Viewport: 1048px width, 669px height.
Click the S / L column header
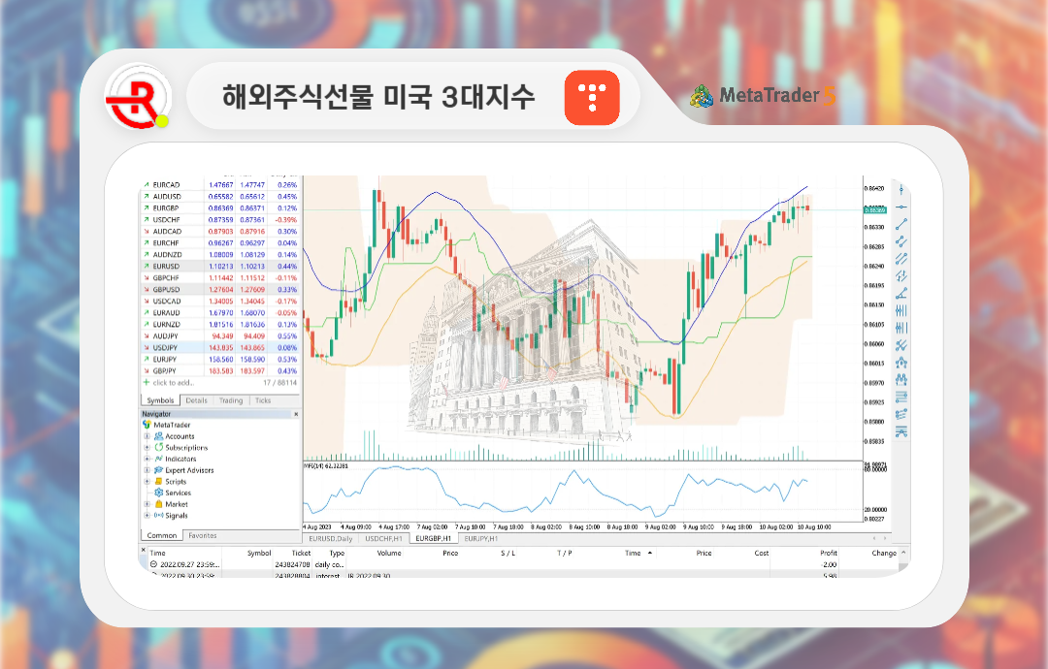point(508,553)
